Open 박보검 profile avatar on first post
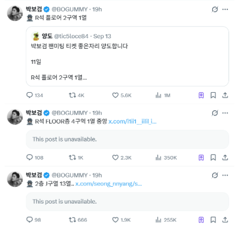 (15, 13)
